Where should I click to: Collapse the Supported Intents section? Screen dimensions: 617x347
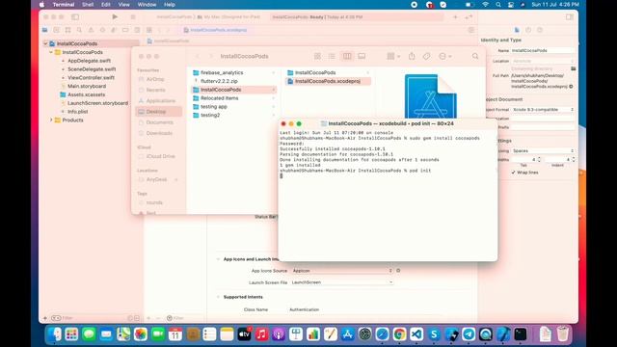(x=218, y=297)
